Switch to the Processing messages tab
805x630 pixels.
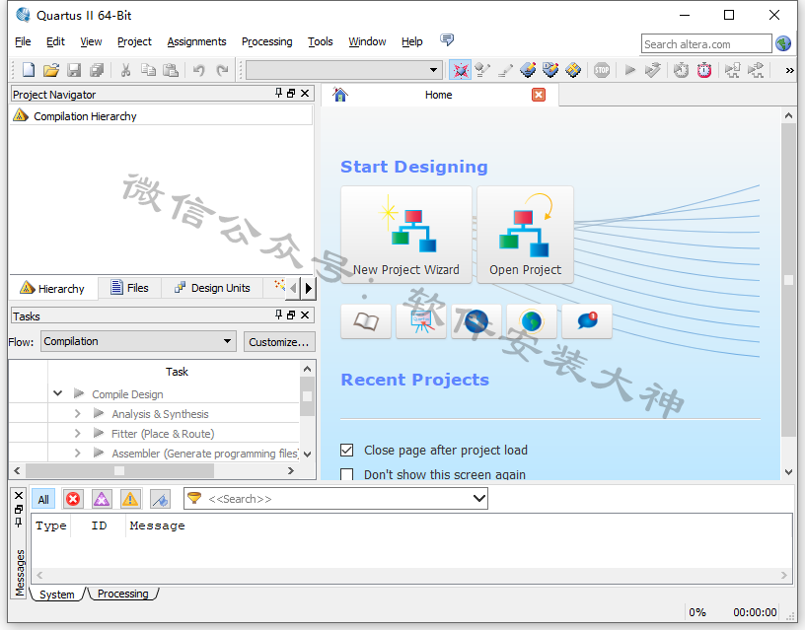(122, 594)
